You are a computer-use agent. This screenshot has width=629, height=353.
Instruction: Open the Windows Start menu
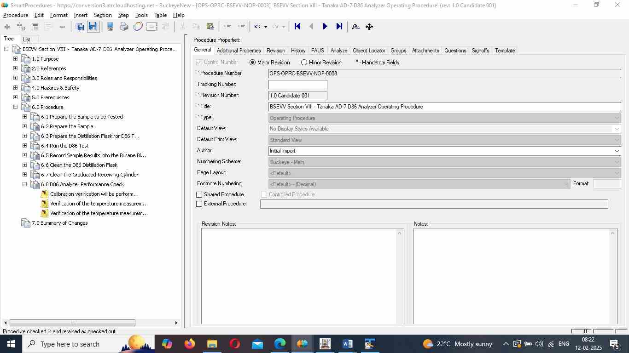point(11,344)
